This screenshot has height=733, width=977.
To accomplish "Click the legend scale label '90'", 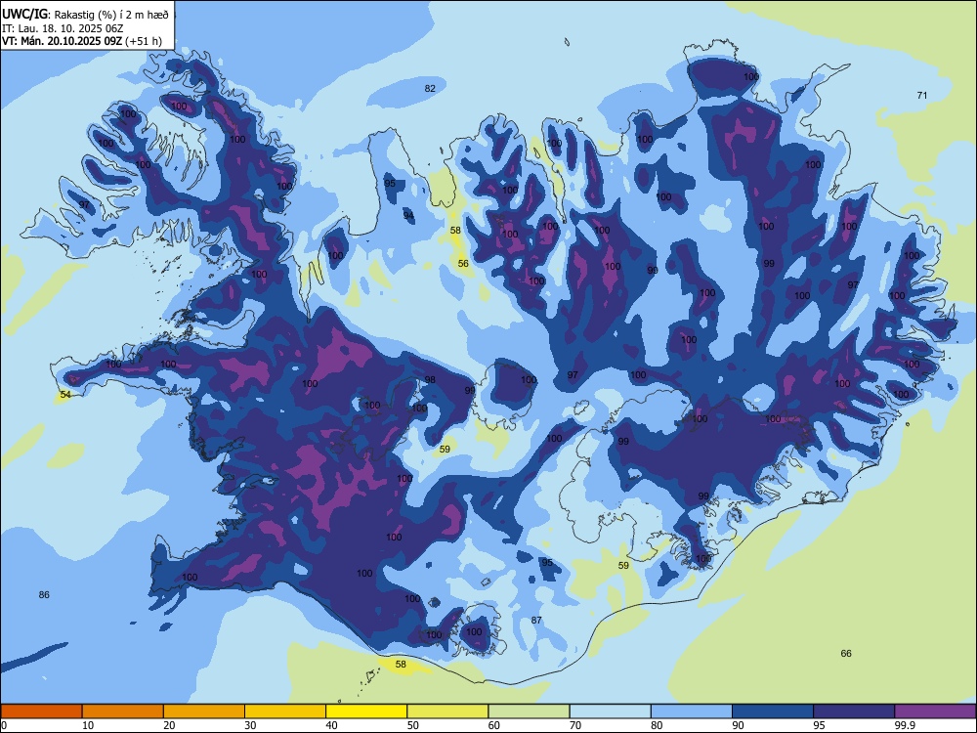I will click(x=738, y=725).
